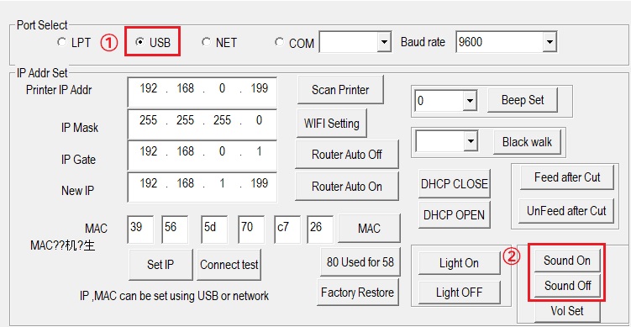
Task: Click UnFeed after Cut button
Action: point(566,211)
